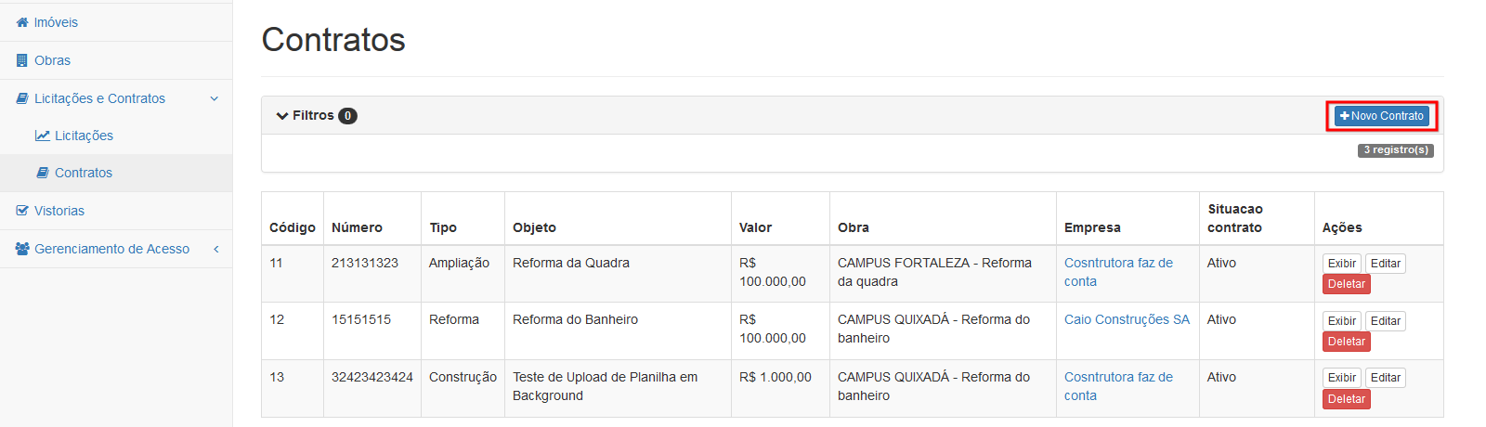Click Exibir for contract 11
The image size is (1486, 427).
coord(1341,264)
